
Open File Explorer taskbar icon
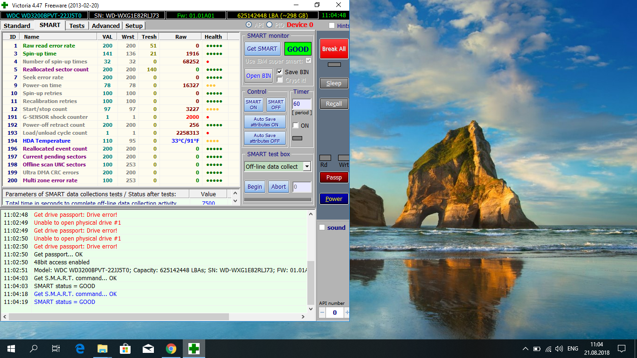pos(103,348)
